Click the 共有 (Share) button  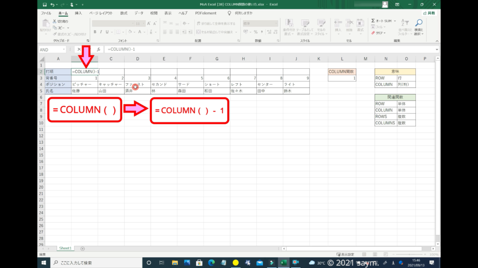[429, 13]
